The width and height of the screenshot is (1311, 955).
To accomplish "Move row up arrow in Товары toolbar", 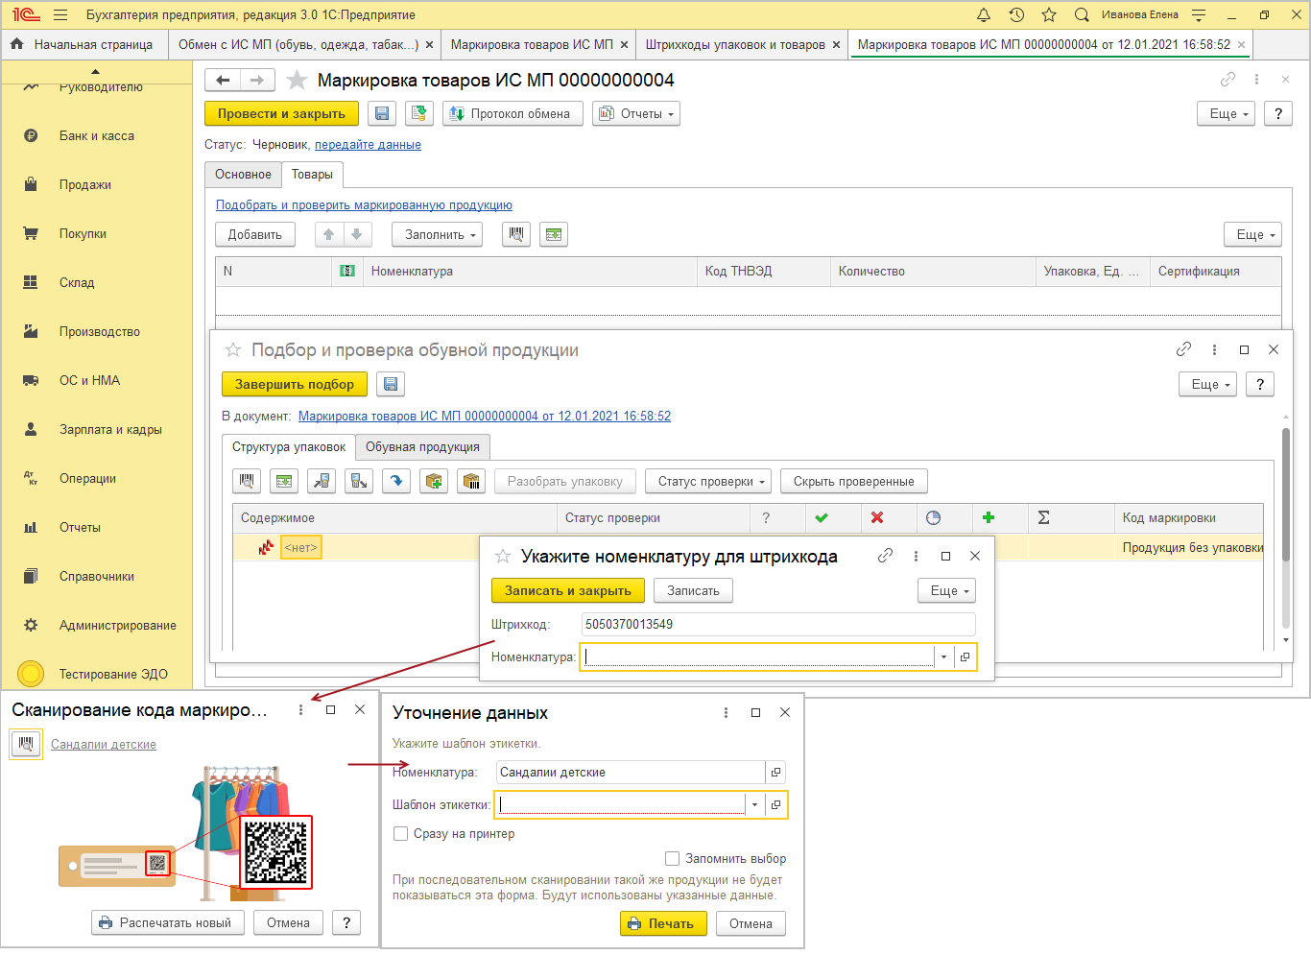I will [x=328, y=234].
